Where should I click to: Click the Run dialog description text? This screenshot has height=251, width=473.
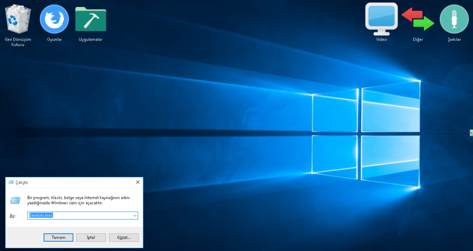pyautogui.click(x=79, y=200)
